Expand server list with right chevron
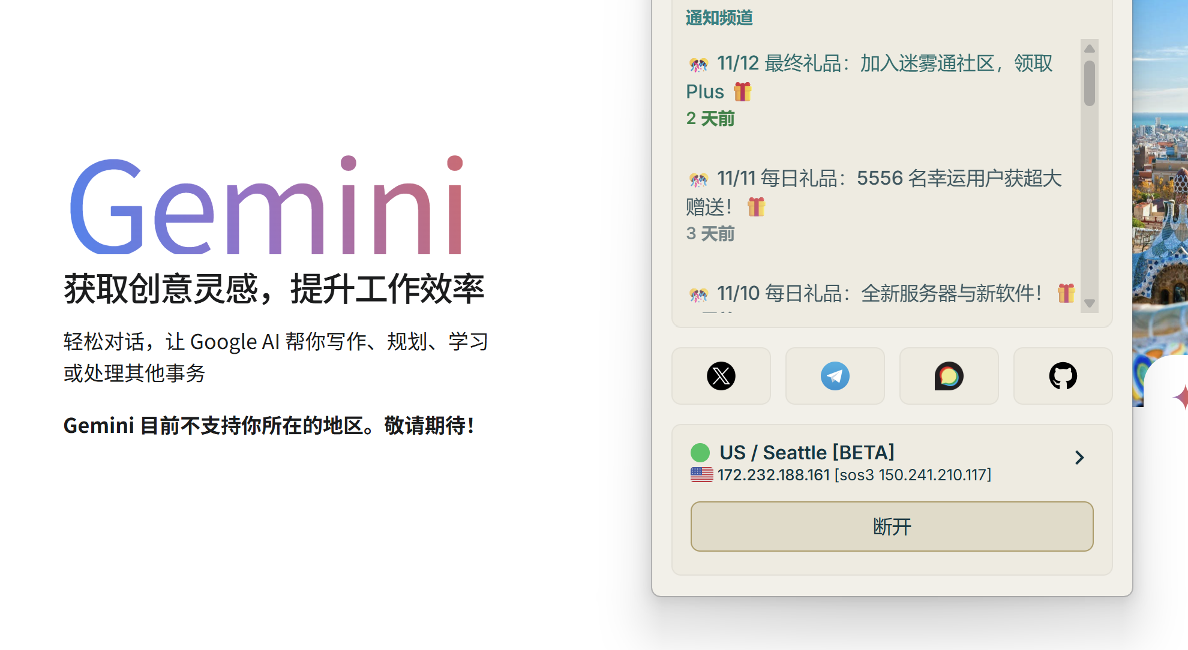1188x650 pixels. tap(1079, 458)
